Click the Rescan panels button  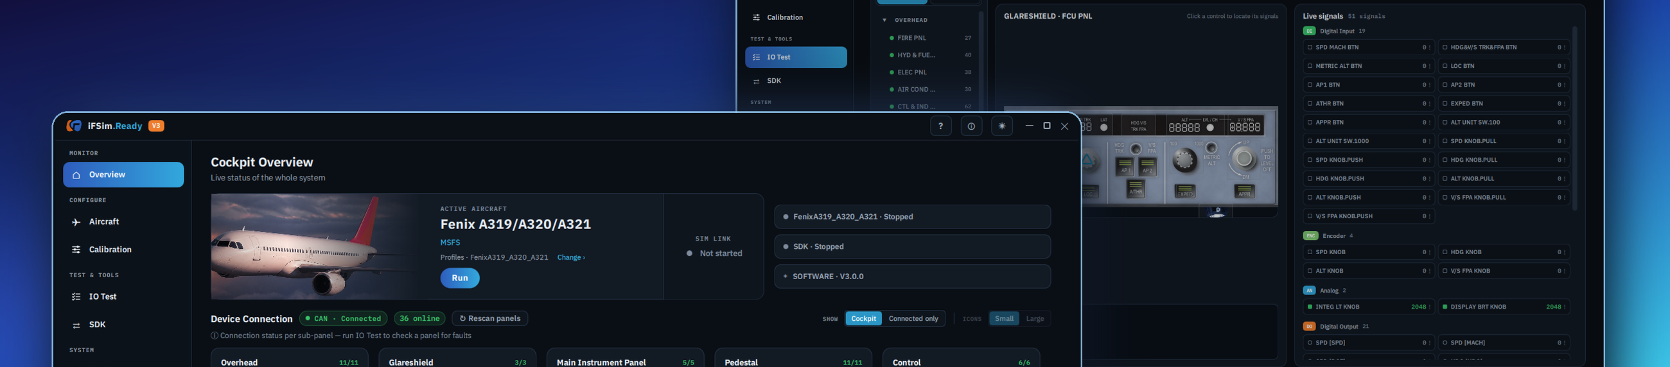489,318
